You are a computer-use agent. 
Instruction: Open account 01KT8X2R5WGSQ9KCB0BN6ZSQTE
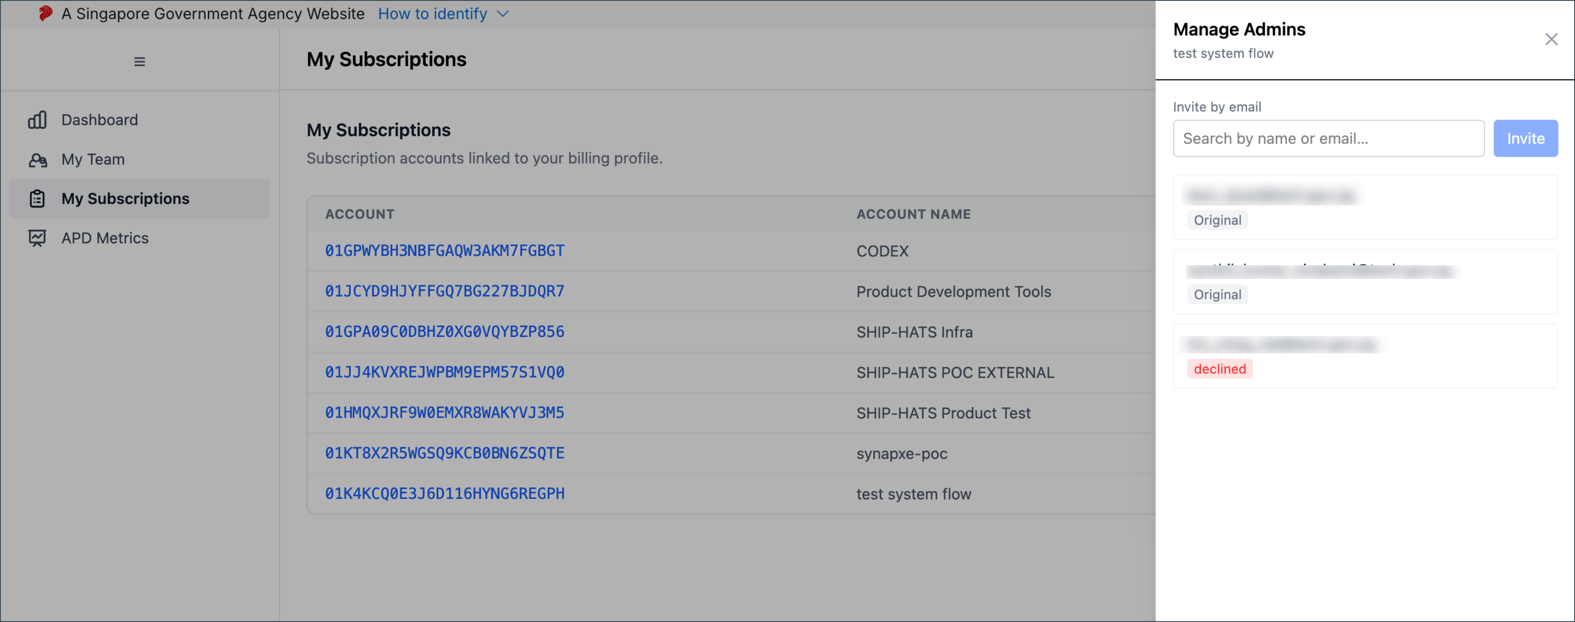click(445, 453)
